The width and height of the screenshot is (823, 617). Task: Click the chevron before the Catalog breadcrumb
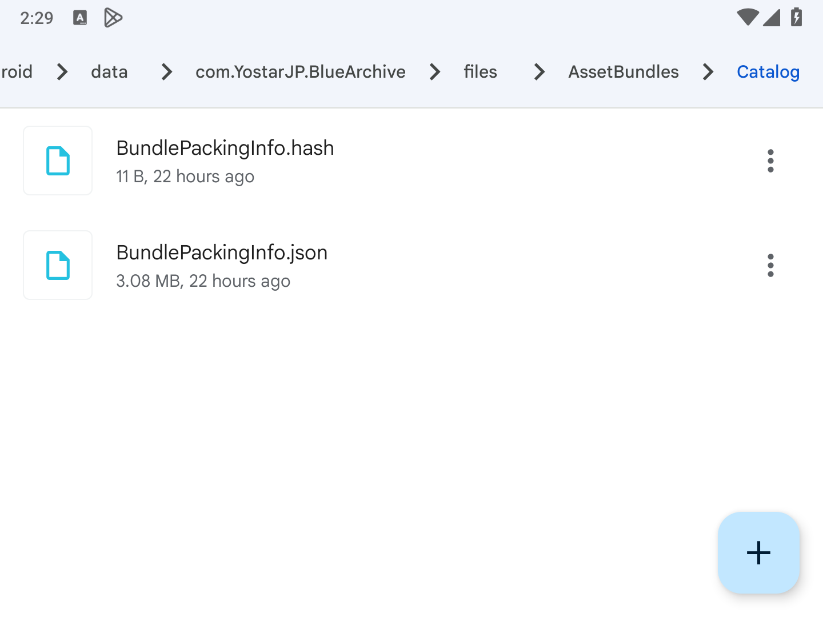(708, 72)
